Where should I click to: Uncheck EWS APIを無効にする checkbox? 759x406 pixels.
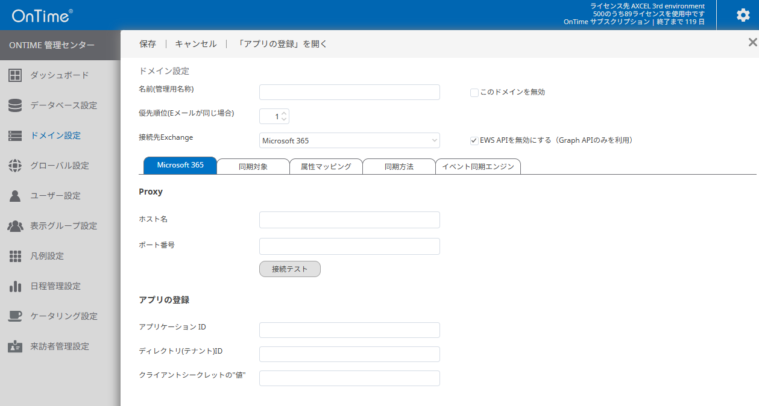(x=474, y=140)
